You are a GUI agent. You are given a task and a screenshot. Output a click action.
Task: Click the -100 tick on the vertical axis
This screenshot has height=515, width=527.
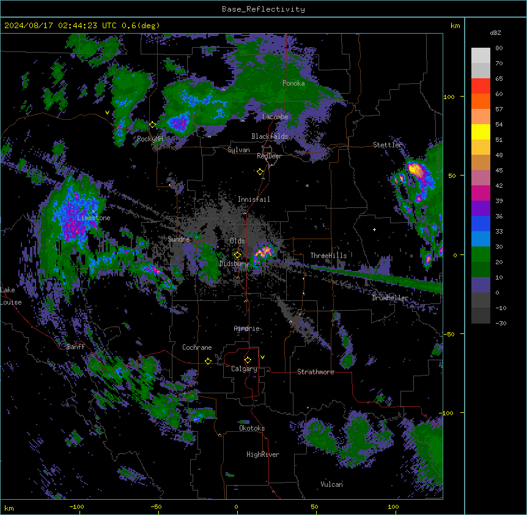click(x=446, y=413)
